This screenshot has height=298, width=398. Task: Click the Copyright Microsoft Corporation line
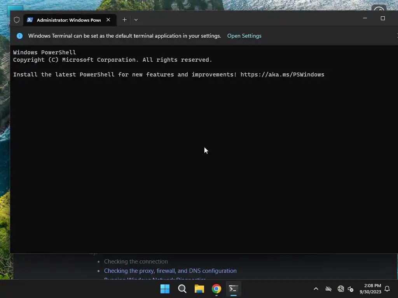click(x=112, y=60)
